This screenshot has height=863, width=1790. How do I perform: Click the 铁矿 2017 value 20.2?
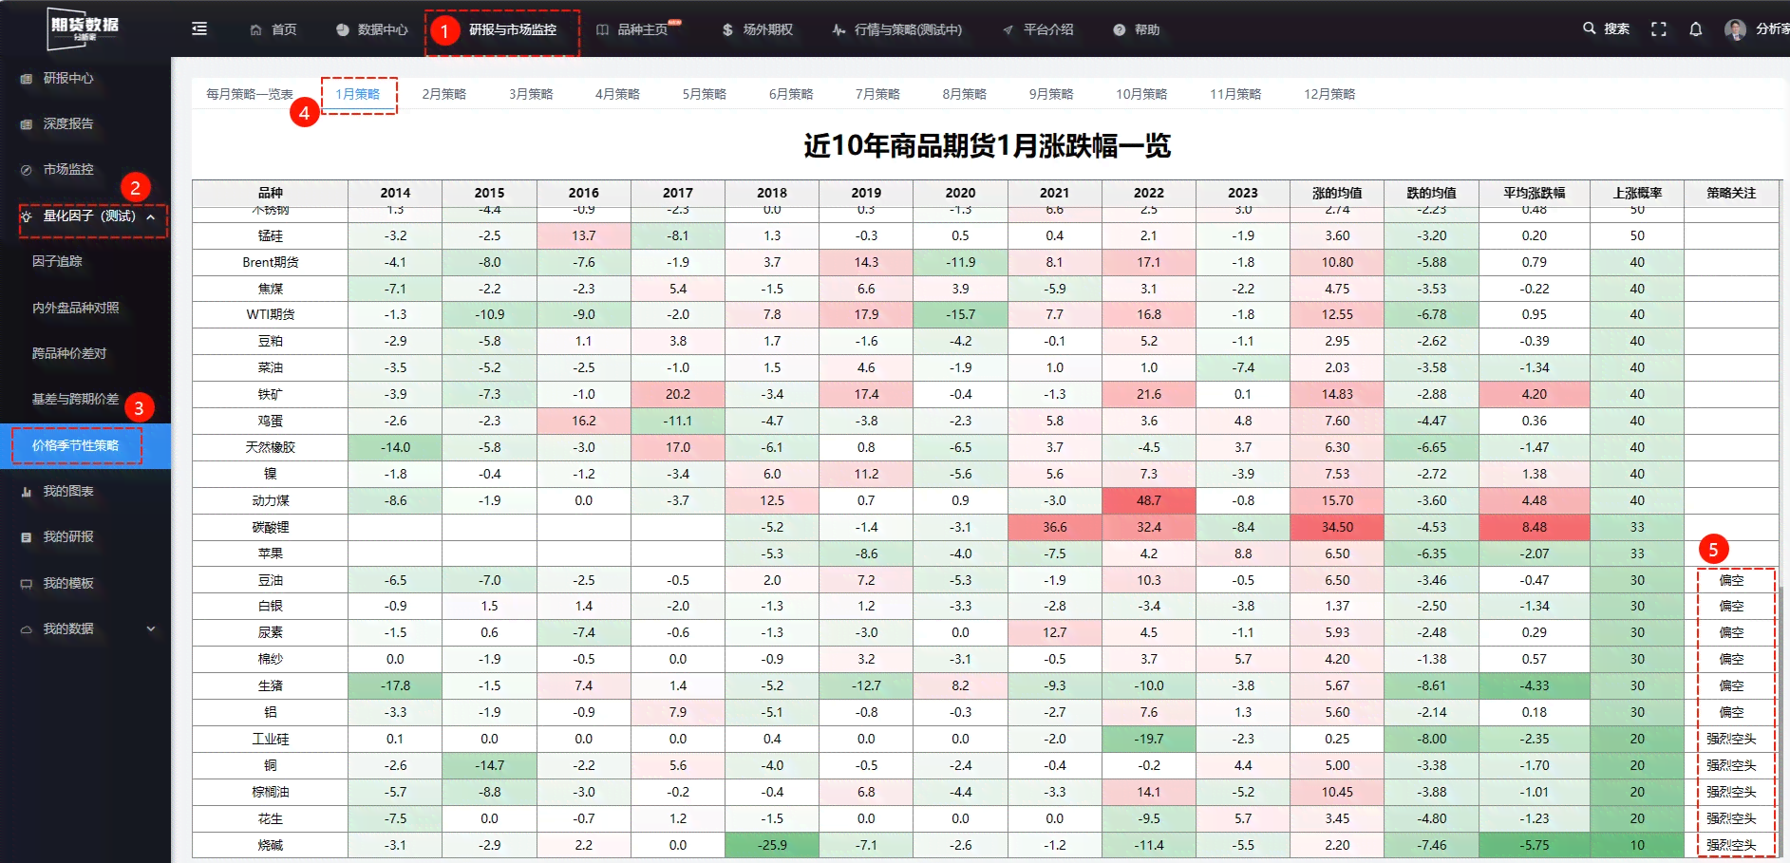(x=678, y=394)
